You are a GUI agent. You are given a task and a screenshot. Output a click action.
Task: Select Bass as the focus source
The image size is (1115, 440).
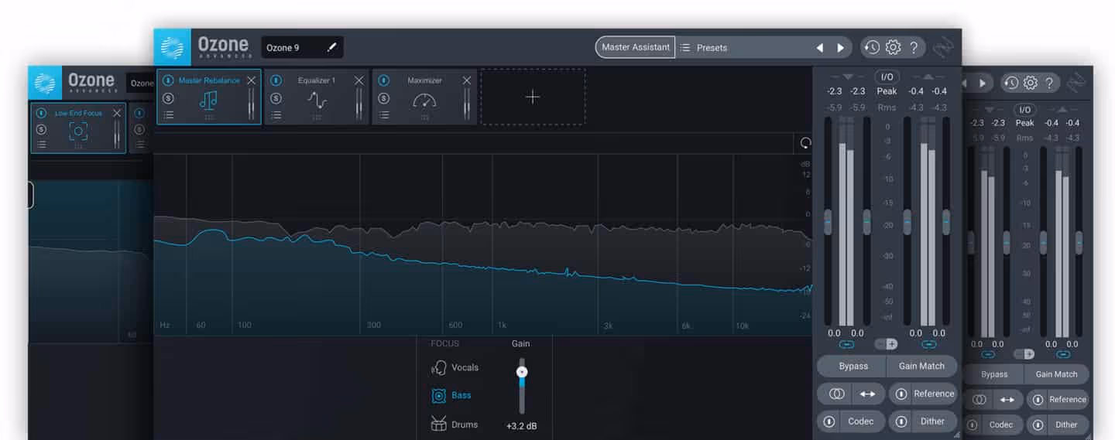click(451, 395)
